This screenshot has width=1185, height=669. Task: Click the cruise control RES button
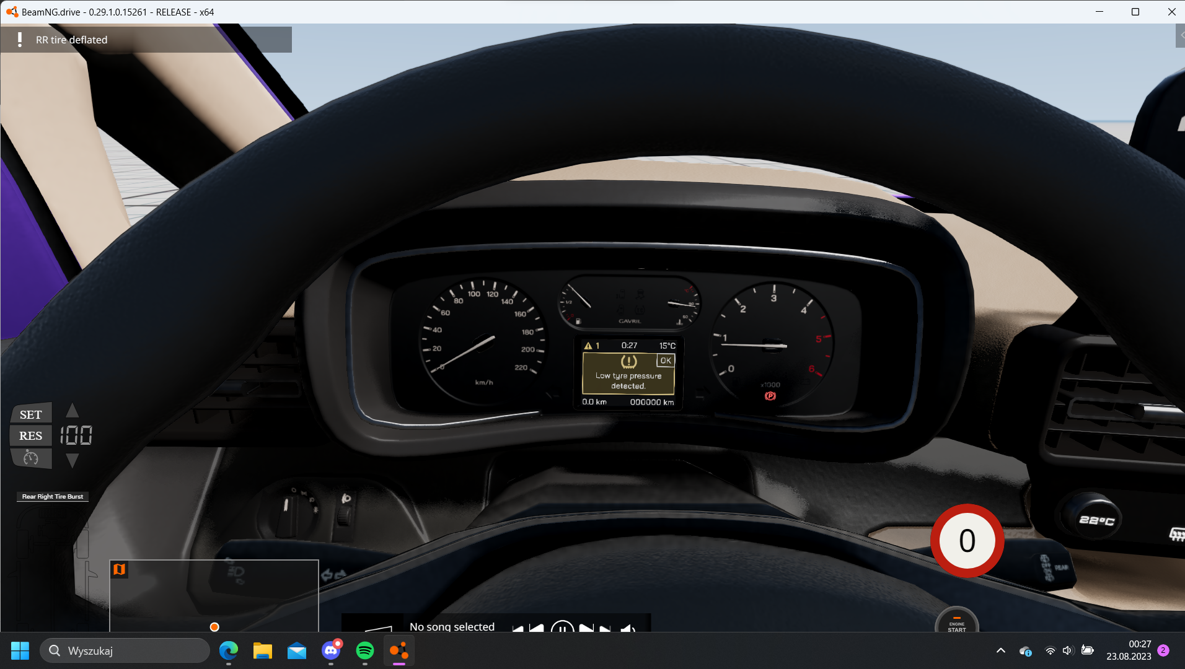point(31,435)
